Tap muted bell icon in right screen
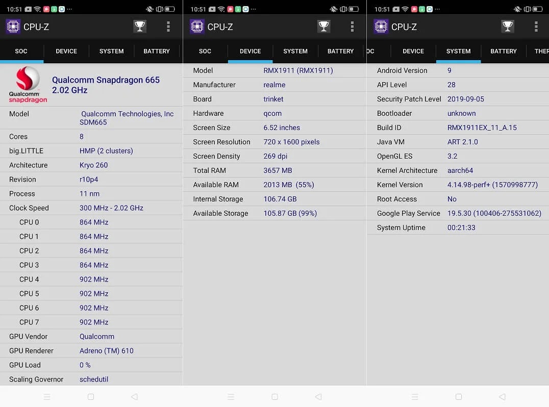 pos(517,9)
